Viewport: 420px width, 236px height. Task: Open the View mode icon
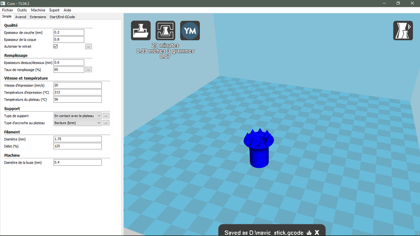403,30
